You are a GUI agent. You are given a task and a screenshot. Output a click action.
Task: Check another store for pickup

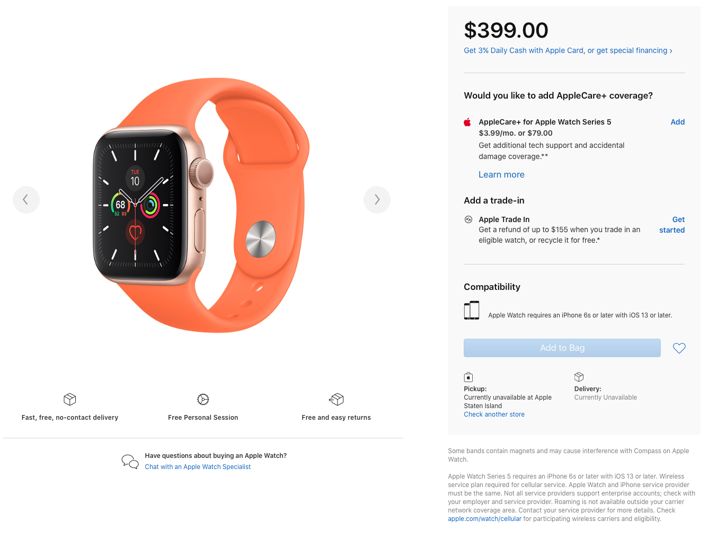point(494,414)
